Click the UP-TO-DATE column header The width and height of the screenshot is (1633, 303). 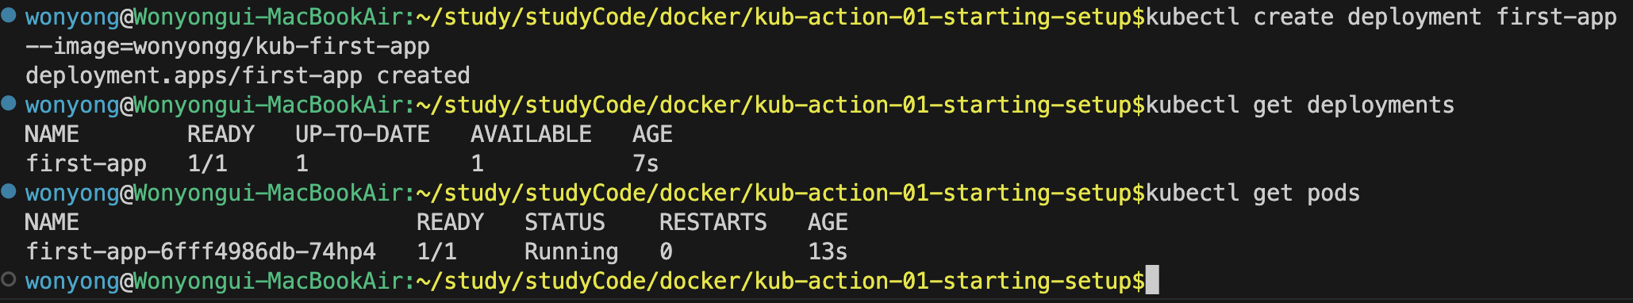click(363, 134)
